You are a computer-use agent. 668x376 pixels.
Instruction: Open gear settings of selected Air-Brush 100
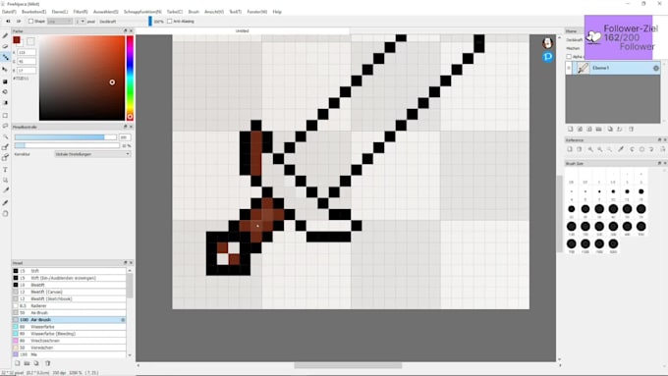123,320
